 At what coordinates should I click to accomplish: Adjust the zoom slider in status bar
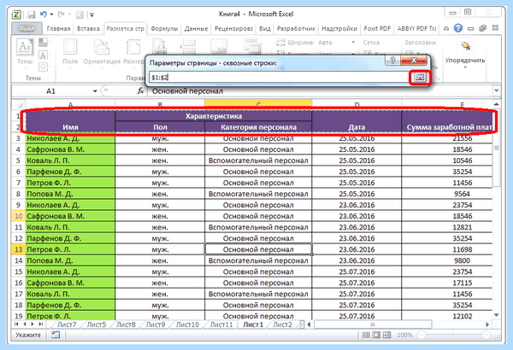(453, 335)
